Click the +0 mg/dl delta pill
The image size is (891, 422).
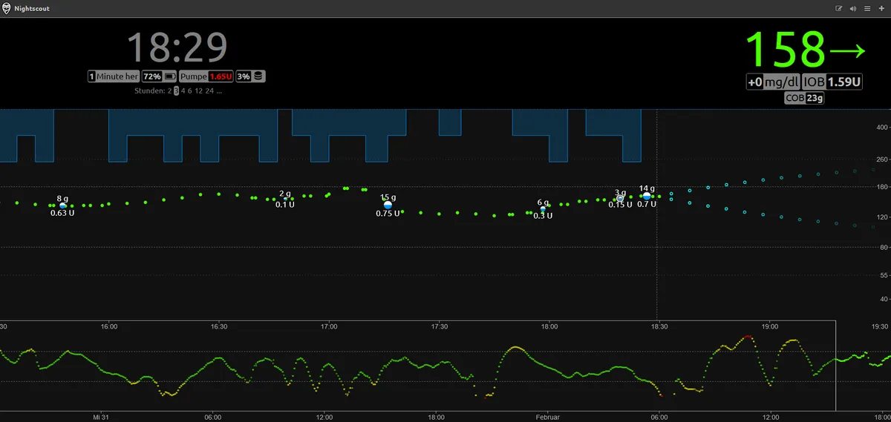click(x=773, y=82)
